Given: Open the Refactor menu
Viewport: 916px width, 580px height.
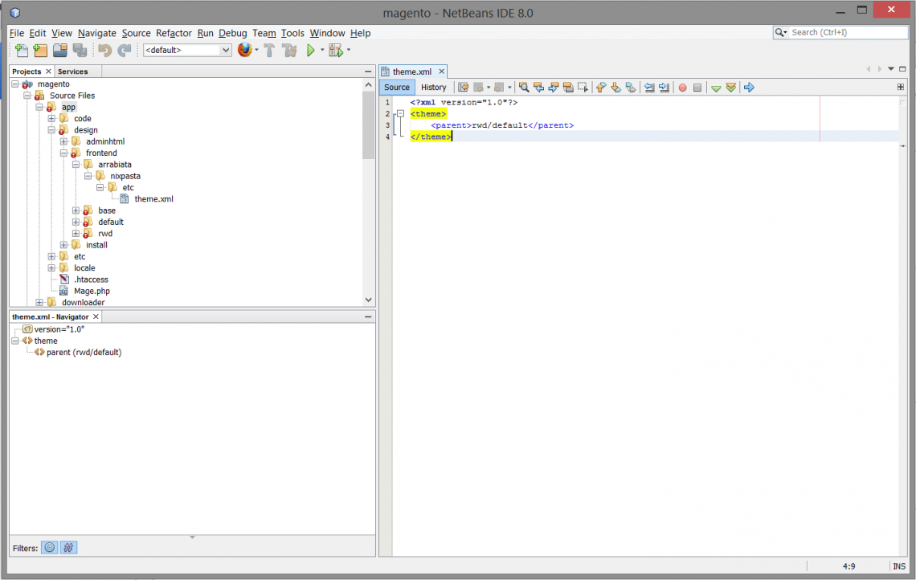Looking at the screenshot, I should (x=174, y=33).
